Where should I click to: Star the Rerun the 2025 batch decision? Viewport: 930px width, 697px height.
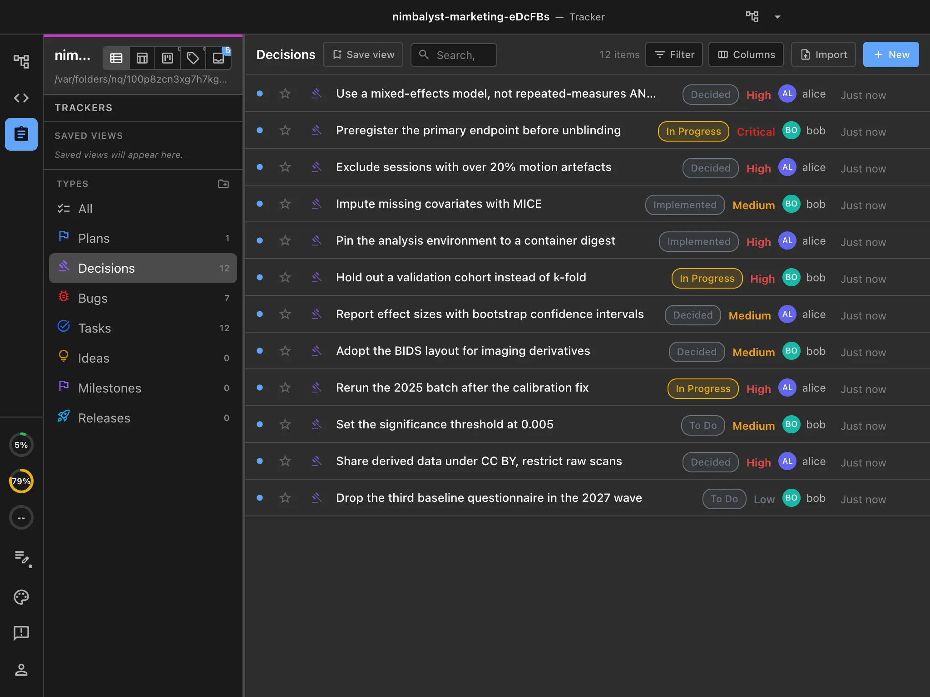285,388
